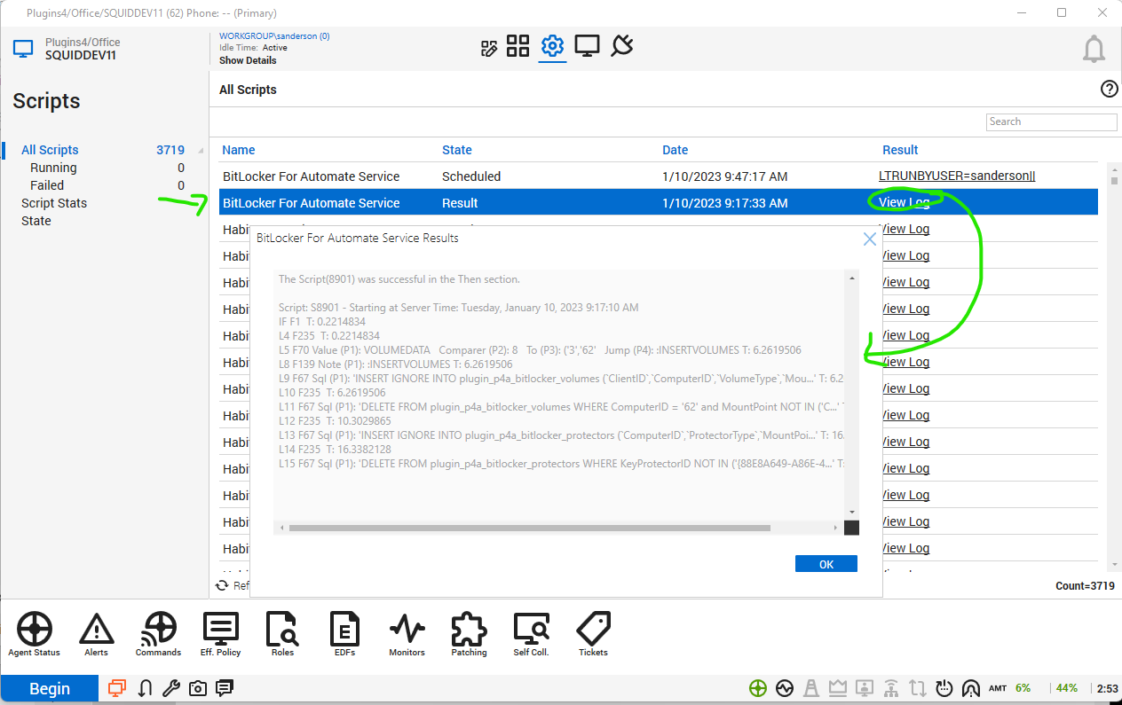Switch to the remote monitor tab
This screenshot has height=705, width=1122.
pos(587,46)
